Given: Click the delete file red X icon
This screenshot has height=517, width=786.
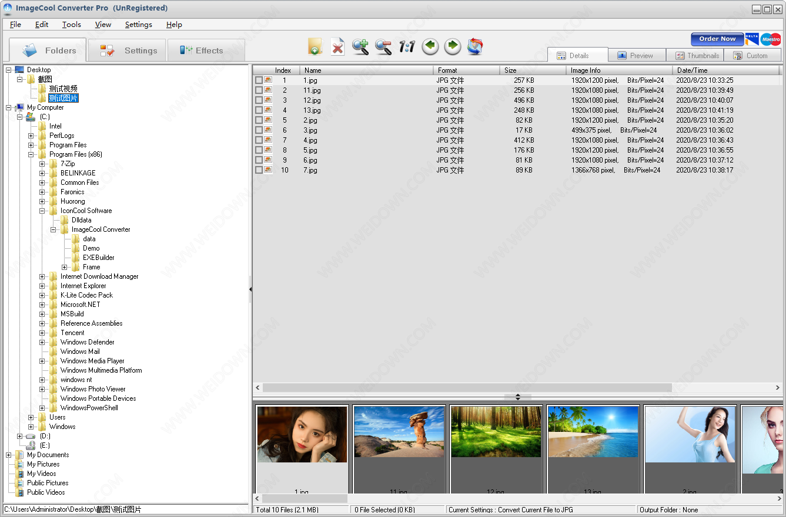Looking at the screenshot, I should 337,46.
